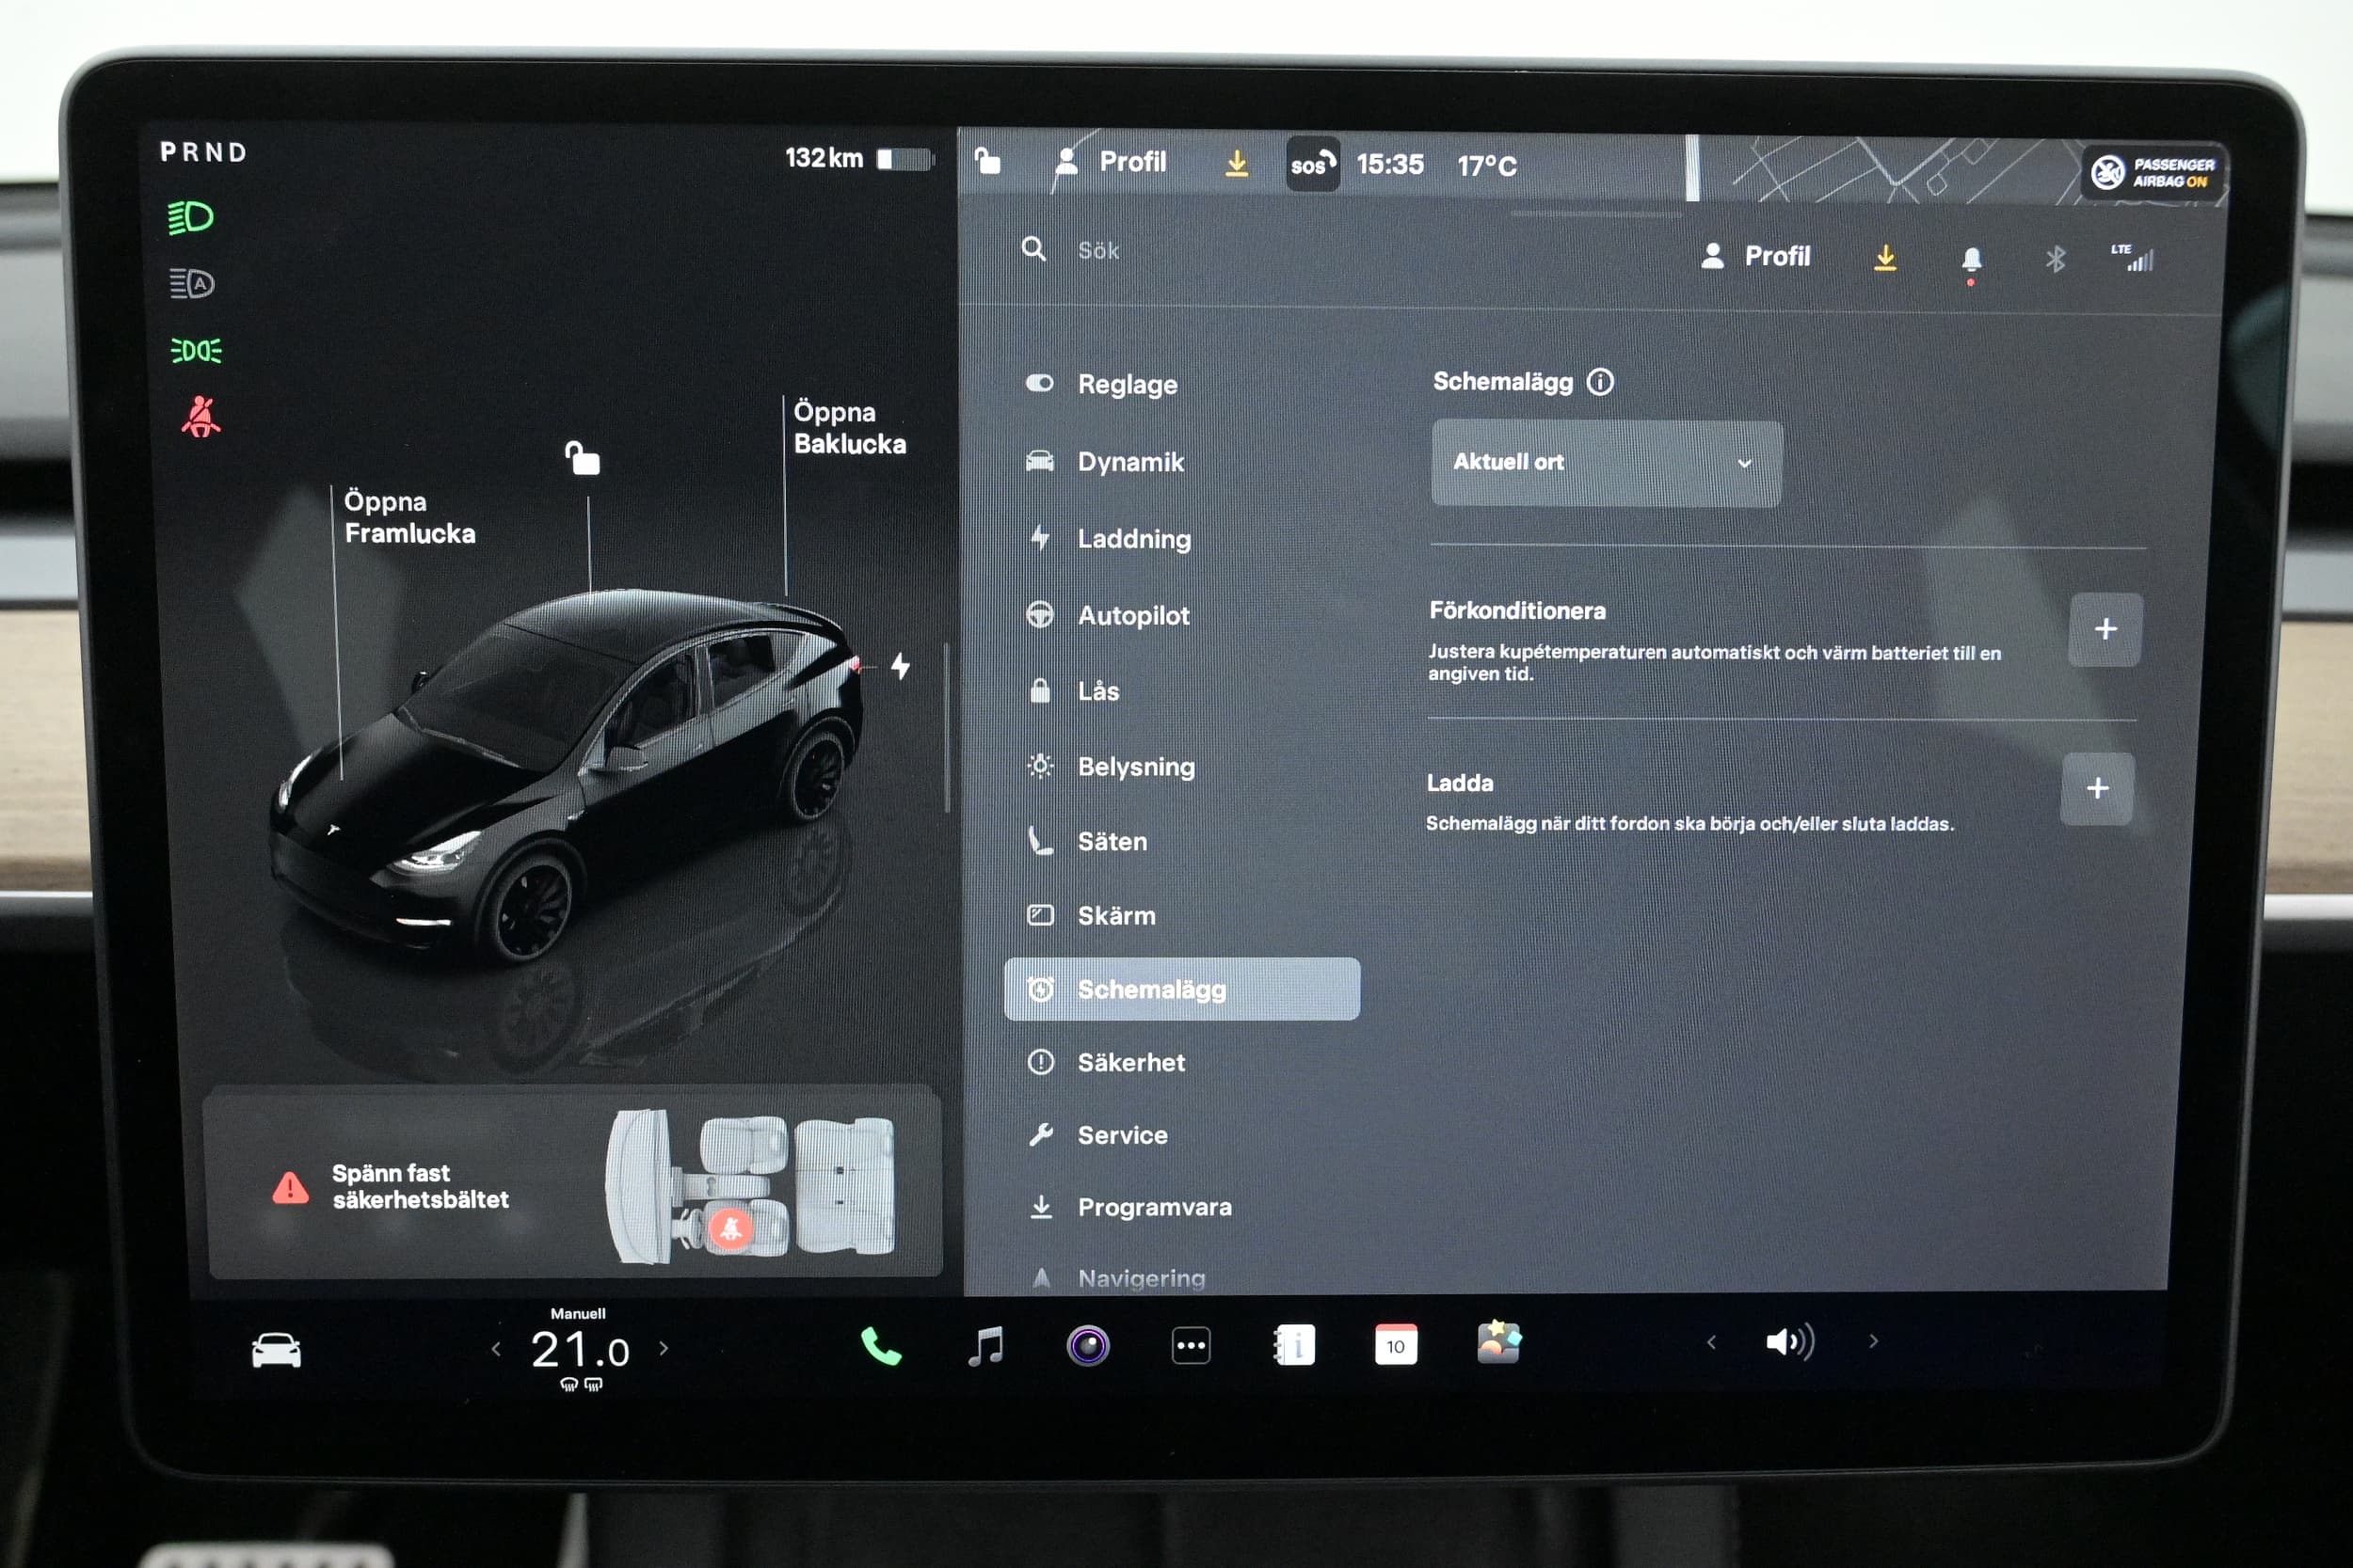Click the Sök search field
2353x1568 pixels.
click(1098, 251)
